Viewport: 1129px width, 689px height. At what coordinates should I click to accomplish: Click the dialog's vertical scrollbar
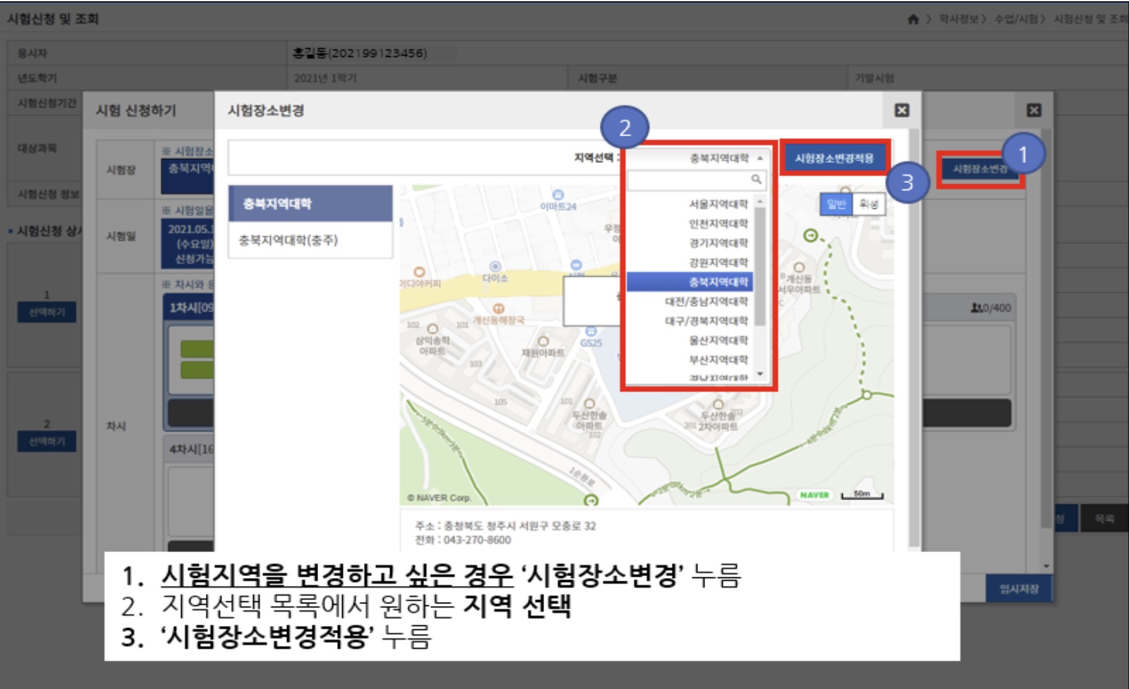click(914, 337)
